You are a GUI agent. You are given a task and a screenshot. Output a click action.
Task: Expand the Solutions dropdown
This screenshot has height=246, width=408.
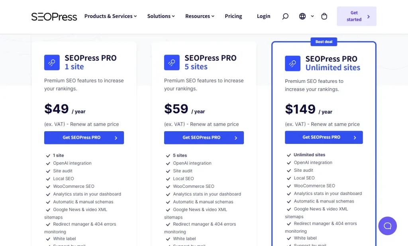coord(161,16)
